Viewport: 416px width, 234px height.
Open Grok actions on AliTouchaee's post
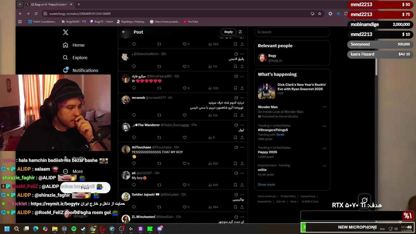click(236, 147)
